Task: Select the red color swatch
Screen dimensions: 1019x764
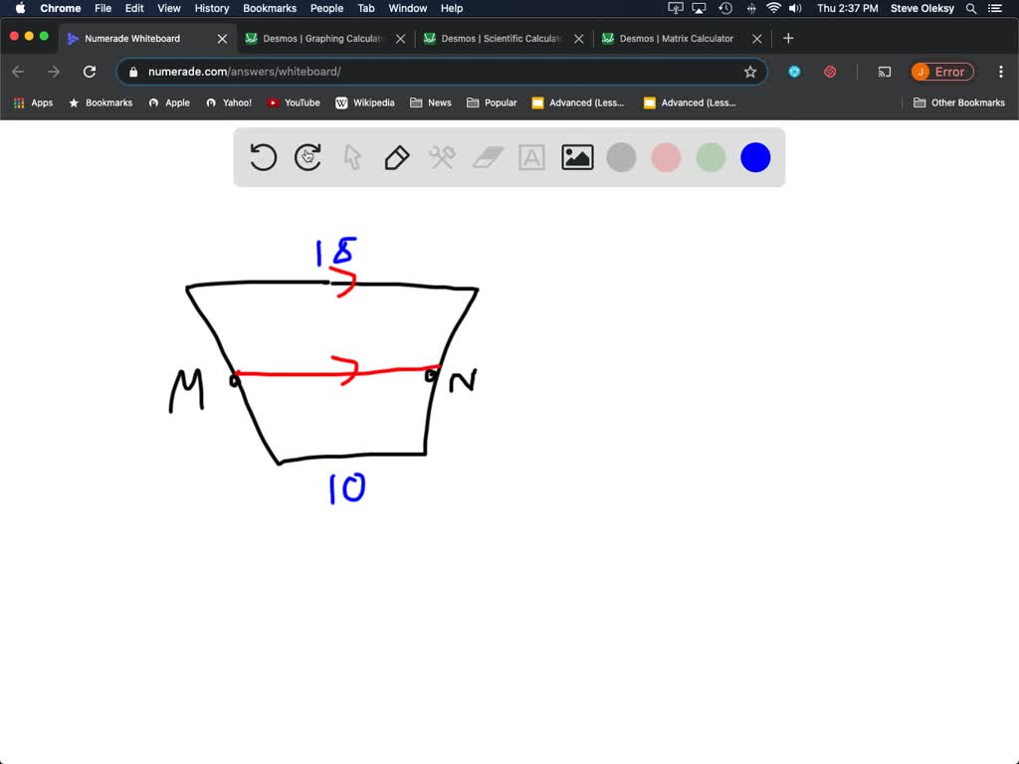Action: click(666, 157)
